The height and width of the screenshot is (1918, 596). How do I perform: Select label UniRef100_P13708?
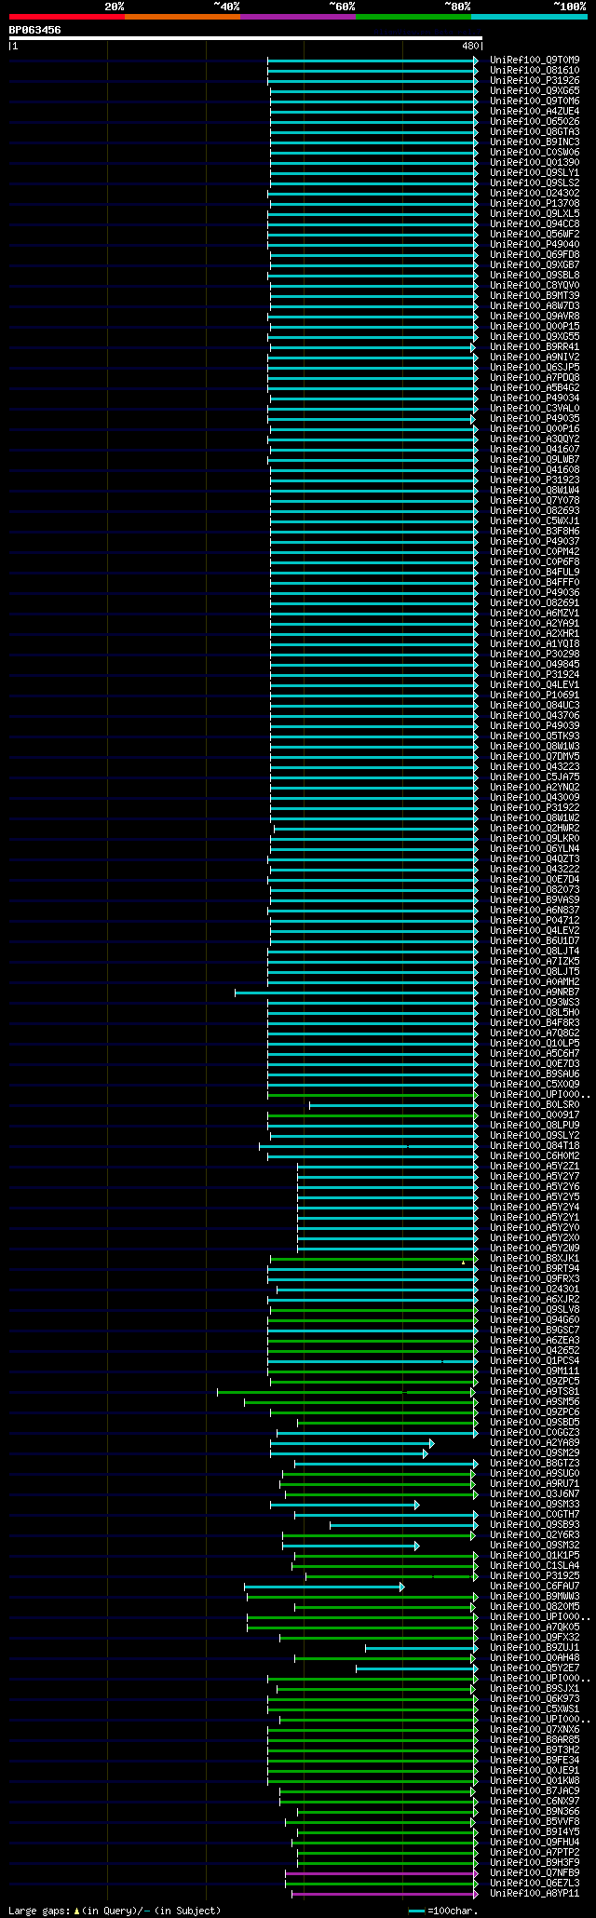point(535,204)
